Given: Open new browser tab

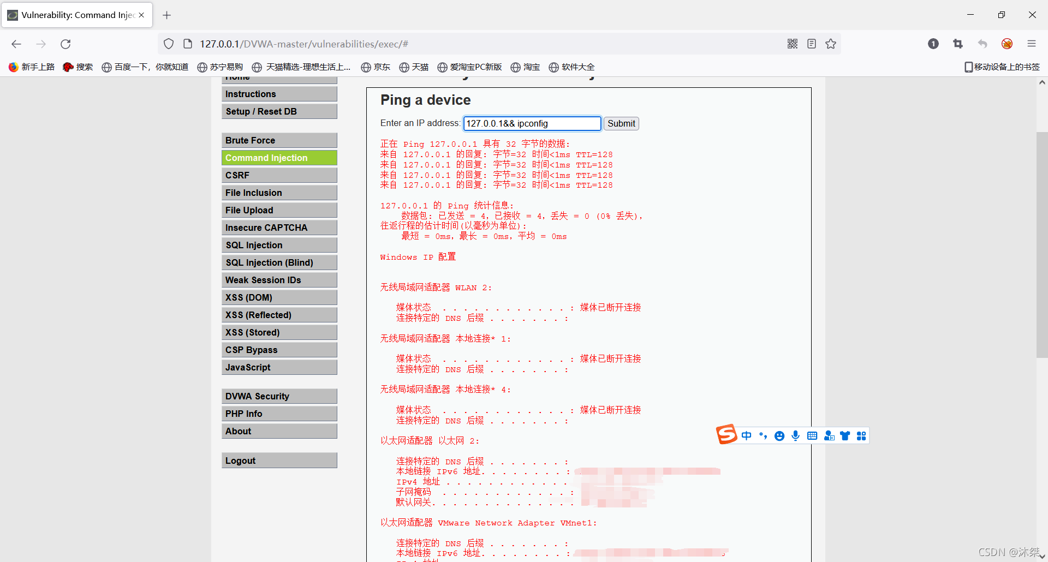Looking at the screenshot, I should pyautogui.click(x=167, y=15).
